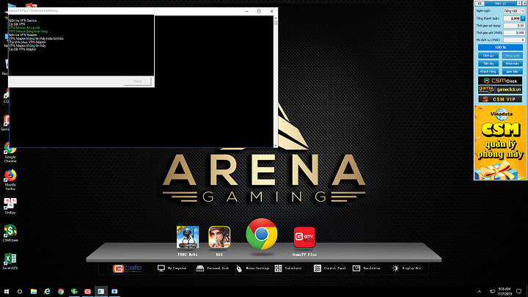The image size is (528, 297).
Task: Open Internet Explorer from the taskbar
Action: click(x=47, y=292)
